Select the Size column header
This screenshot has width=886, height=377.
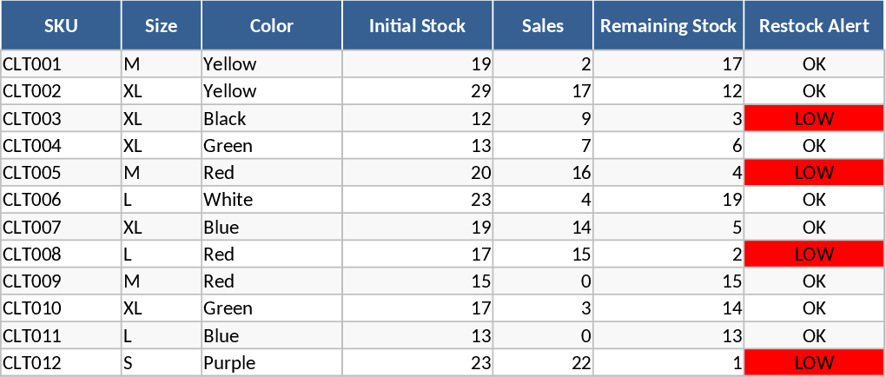162,26
